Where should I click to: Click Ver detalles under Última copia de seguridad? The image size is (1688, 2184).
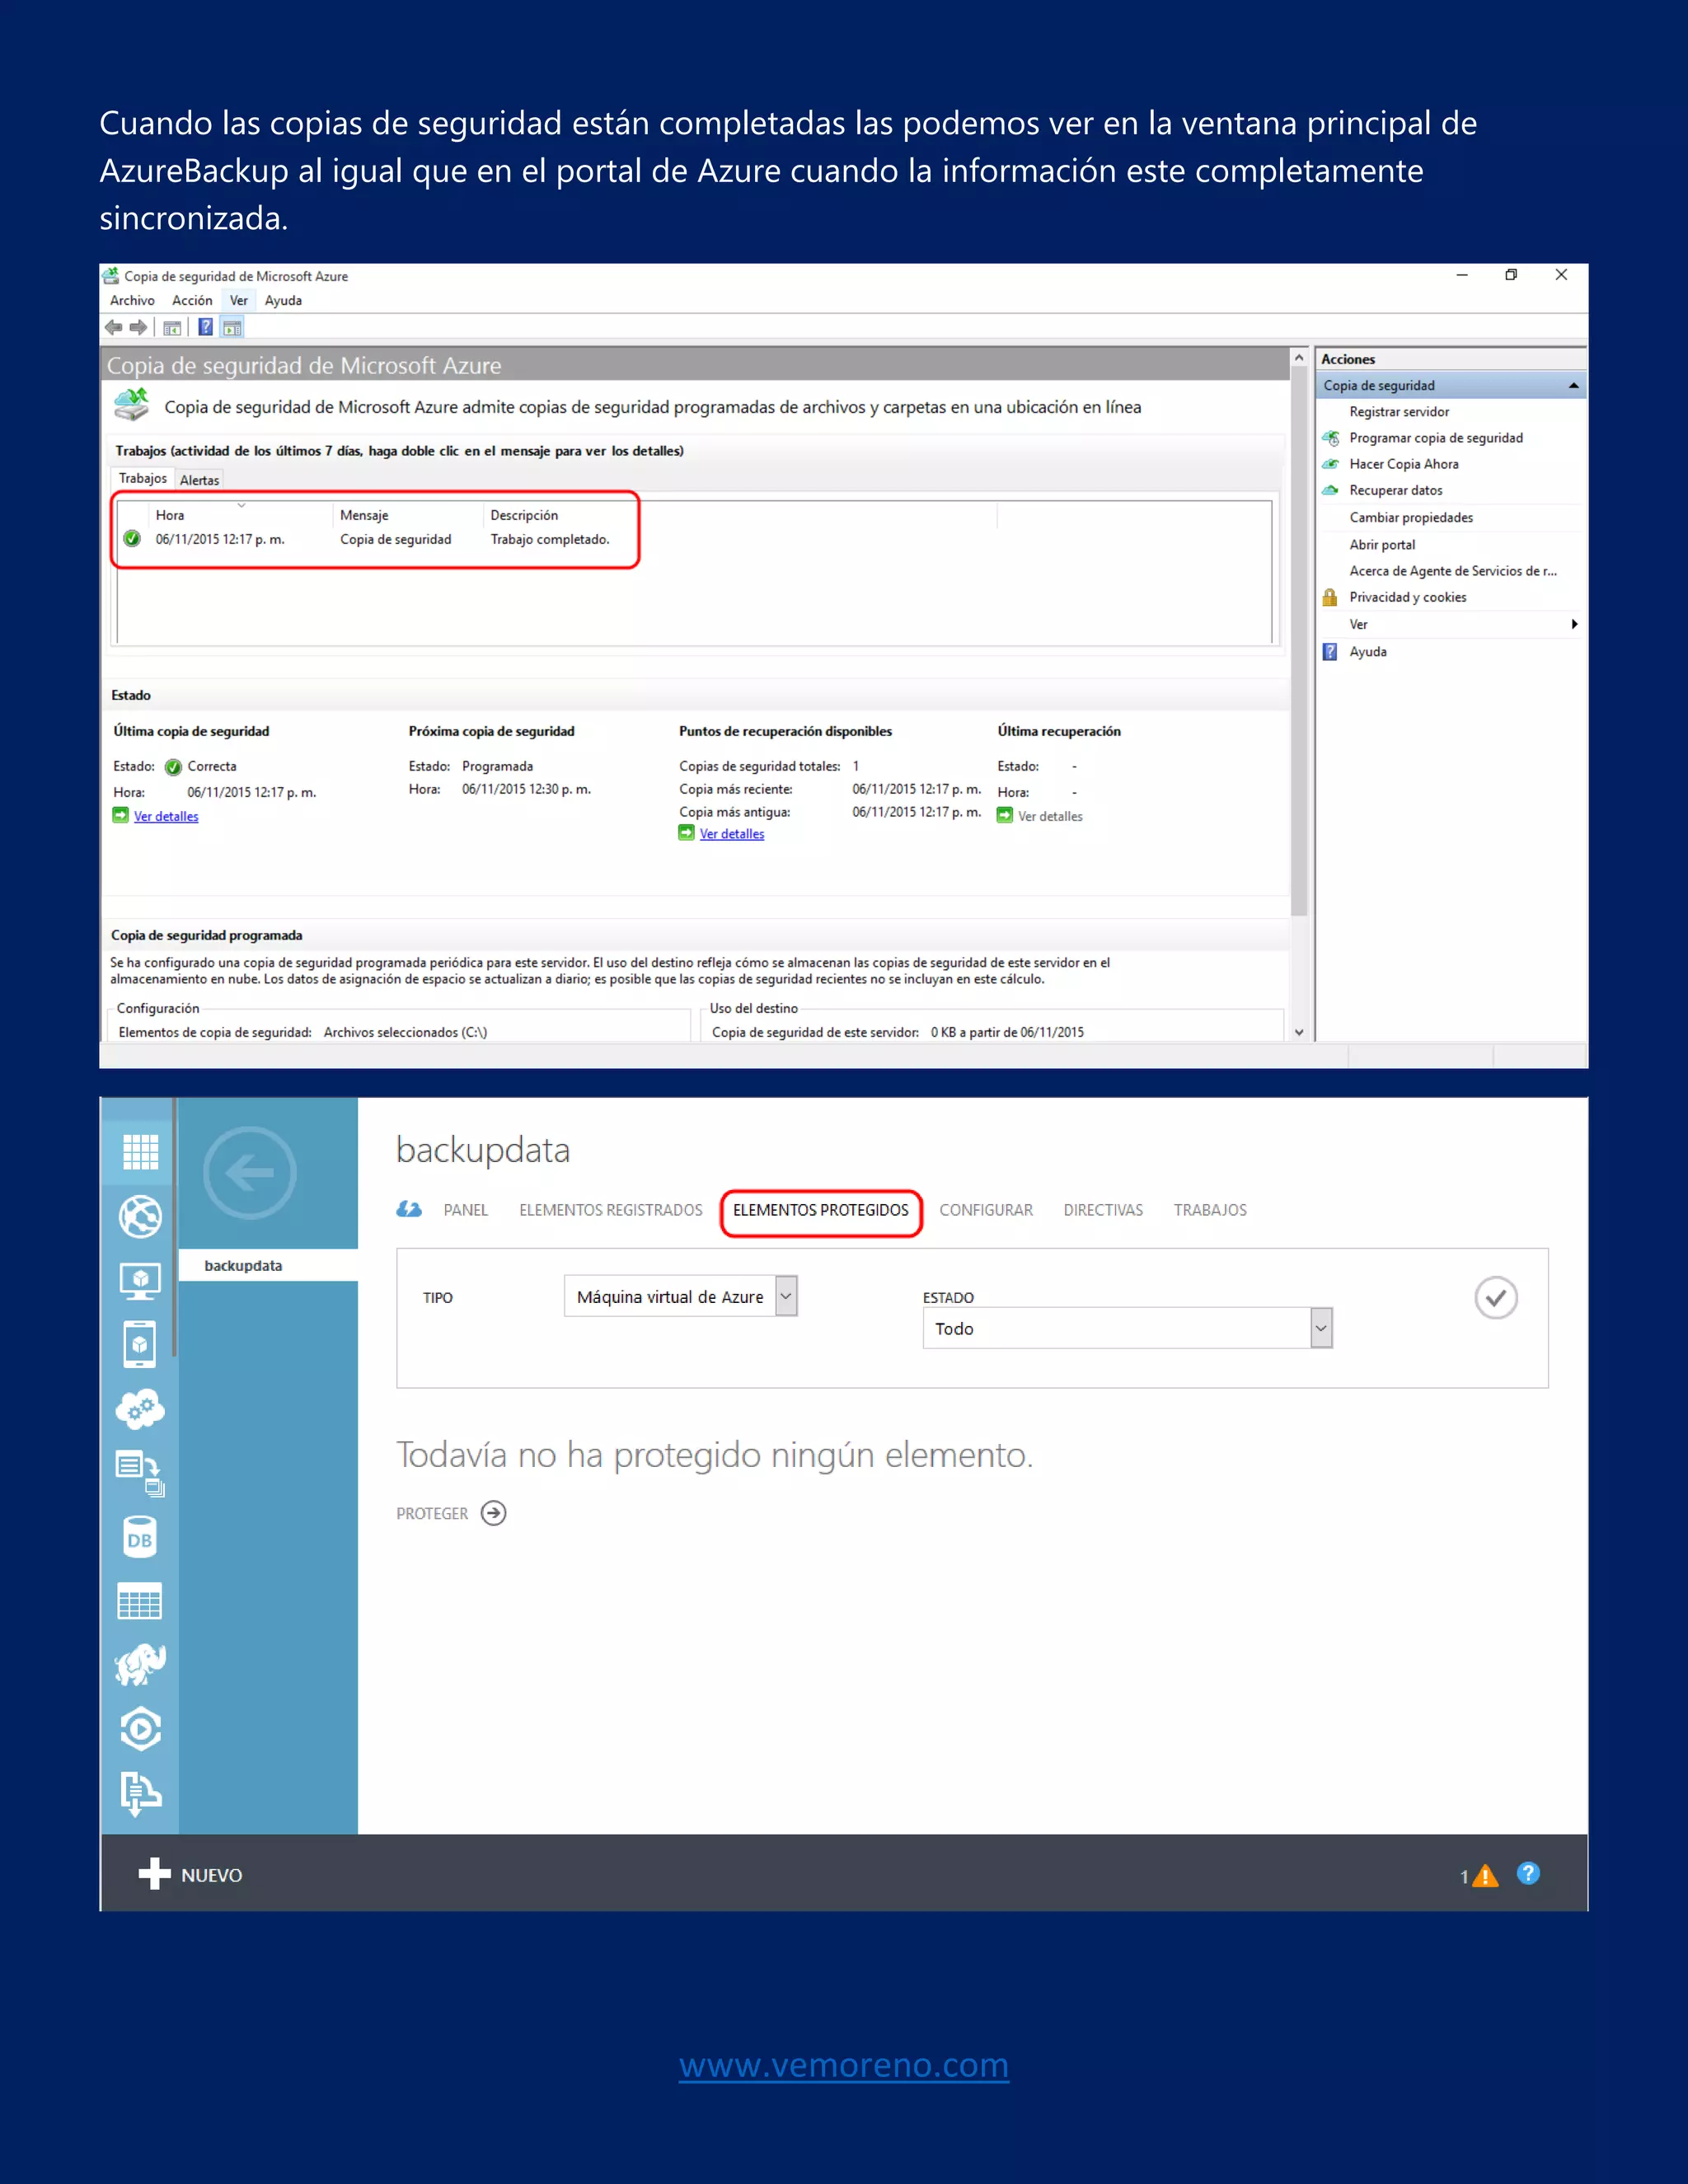(166, 816)
